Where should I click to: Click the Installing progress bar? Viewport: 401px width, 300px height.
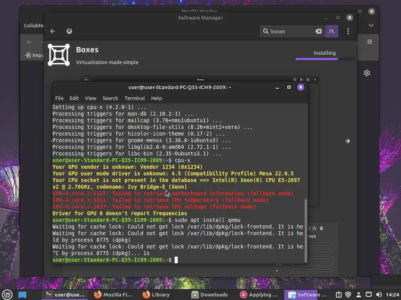[325, 59]
